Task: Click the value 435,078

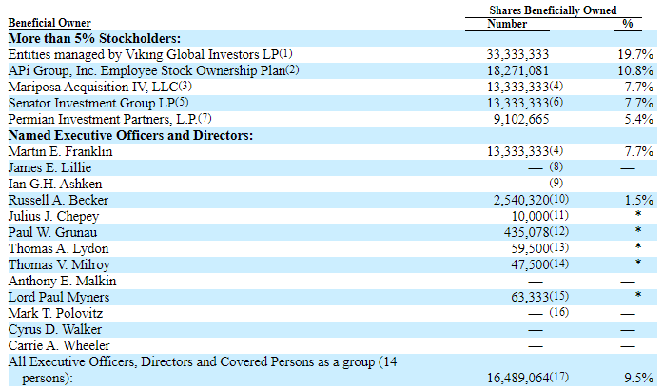Action: (x=526, y=233)
